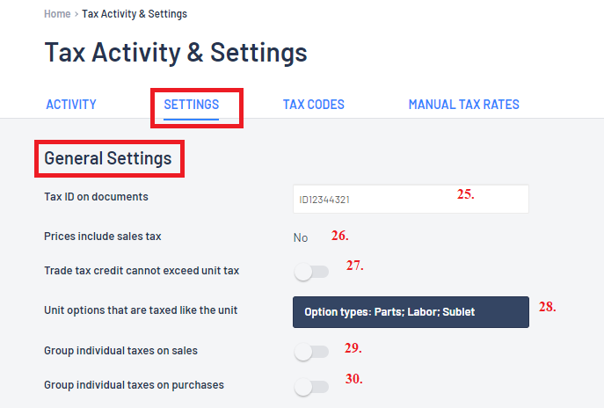604x408 pixels.
Task: Click 'Trade tax credit cannot exceed unit tax' label
Action: point(141,271)
